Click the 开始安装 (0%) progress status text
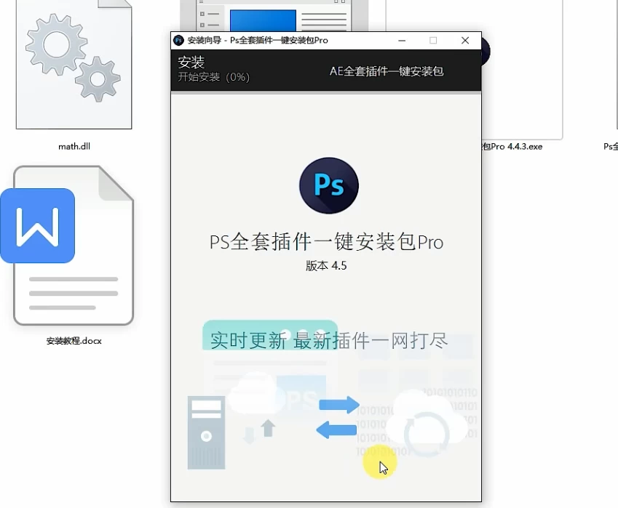The height and width of the screenshot is (508, 618). click(x=213, y=77)
